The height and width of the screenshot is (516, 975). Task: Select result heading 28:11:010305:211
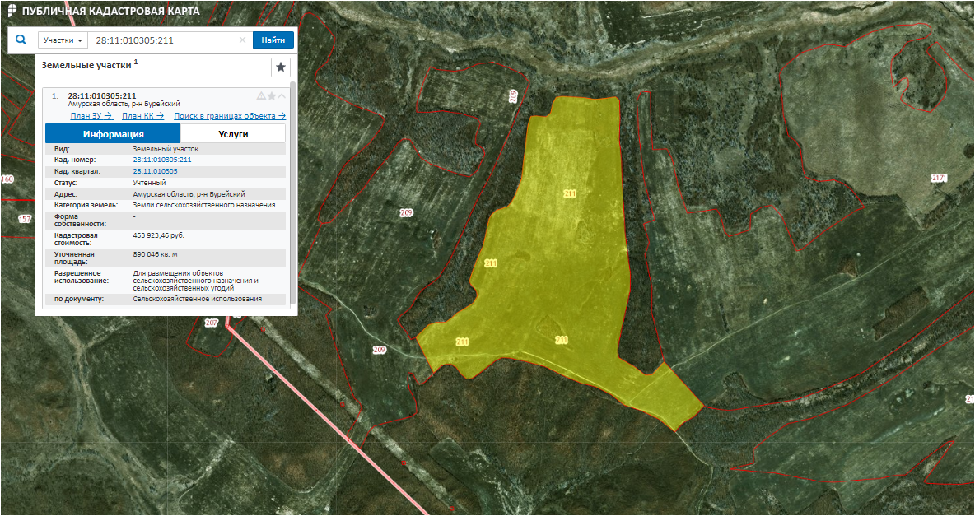click(102, 95)
